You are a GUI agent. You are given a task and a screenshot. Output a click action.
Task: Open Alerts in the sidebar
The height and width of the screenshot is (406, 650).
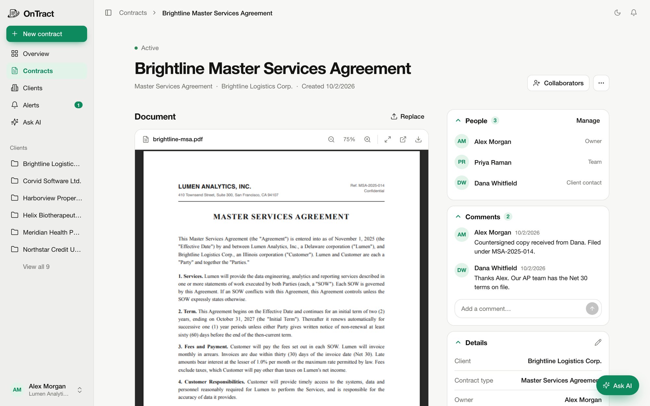pos(47,105)
